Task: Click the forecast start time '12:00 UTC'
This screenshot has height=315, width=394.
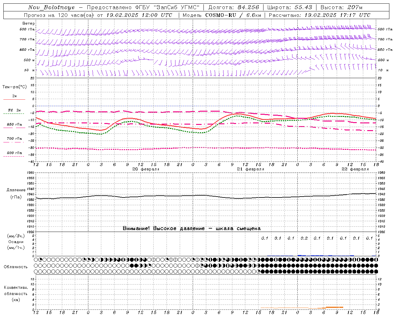Action: (x=157, y=15)
